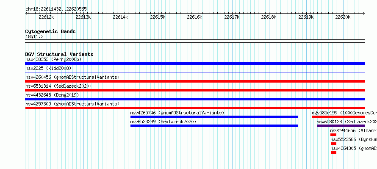The image size is (377, 169).
Task: Click nsv6523299 (Sedlazeck2020) label
Action: 163,122
